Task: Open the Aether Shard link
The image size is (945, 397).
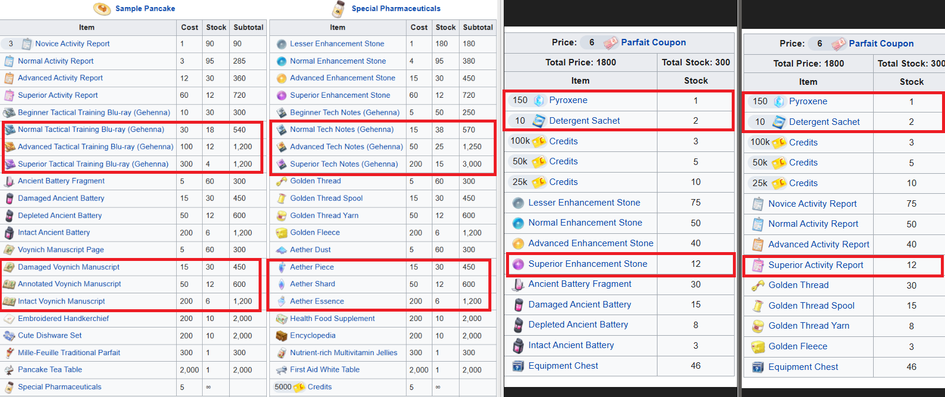Action: point(312,284)
